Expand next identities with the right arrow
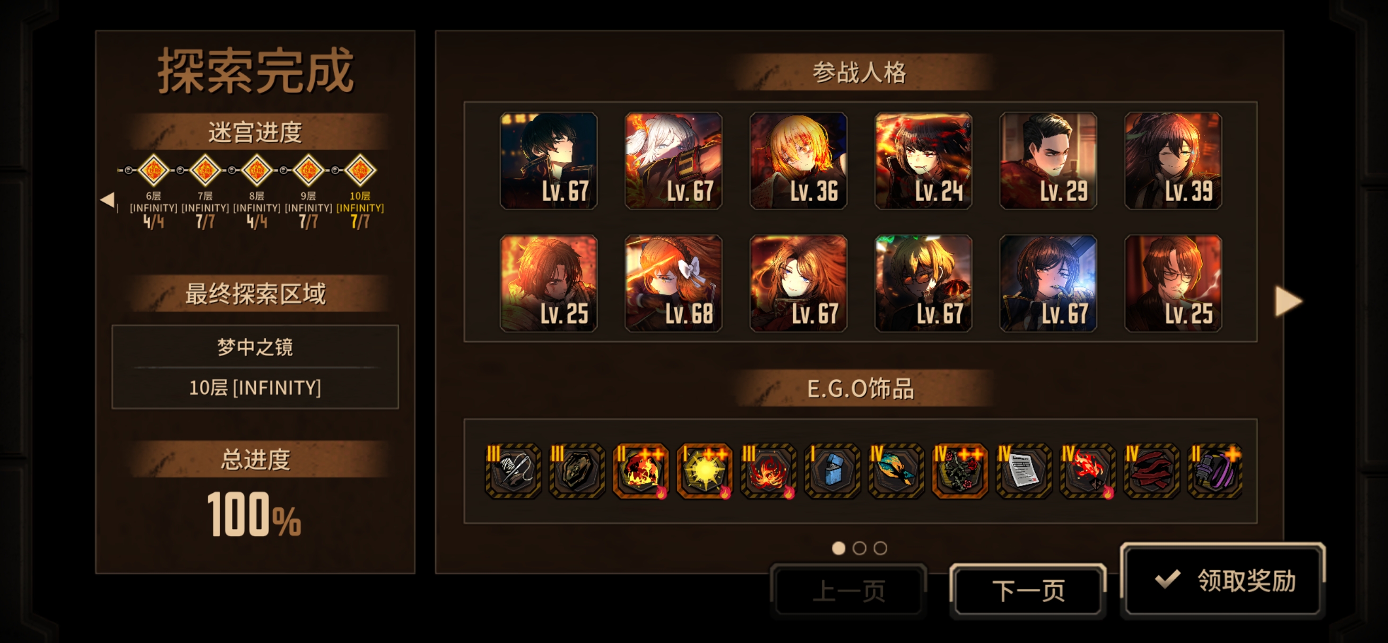 coord(1289,301)
